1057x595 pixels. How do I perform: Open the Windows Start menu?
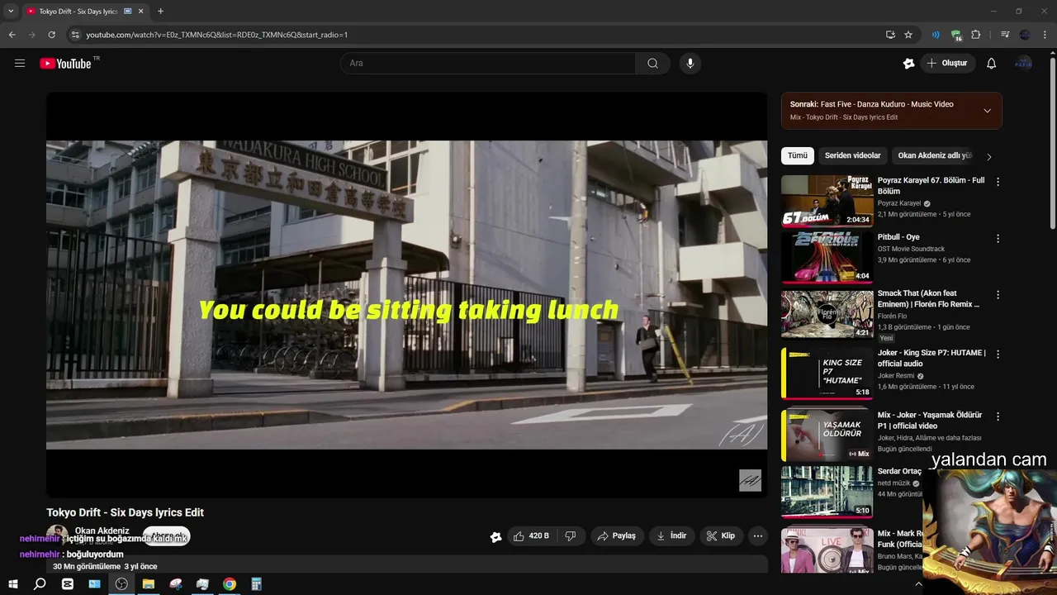(12, 584)
